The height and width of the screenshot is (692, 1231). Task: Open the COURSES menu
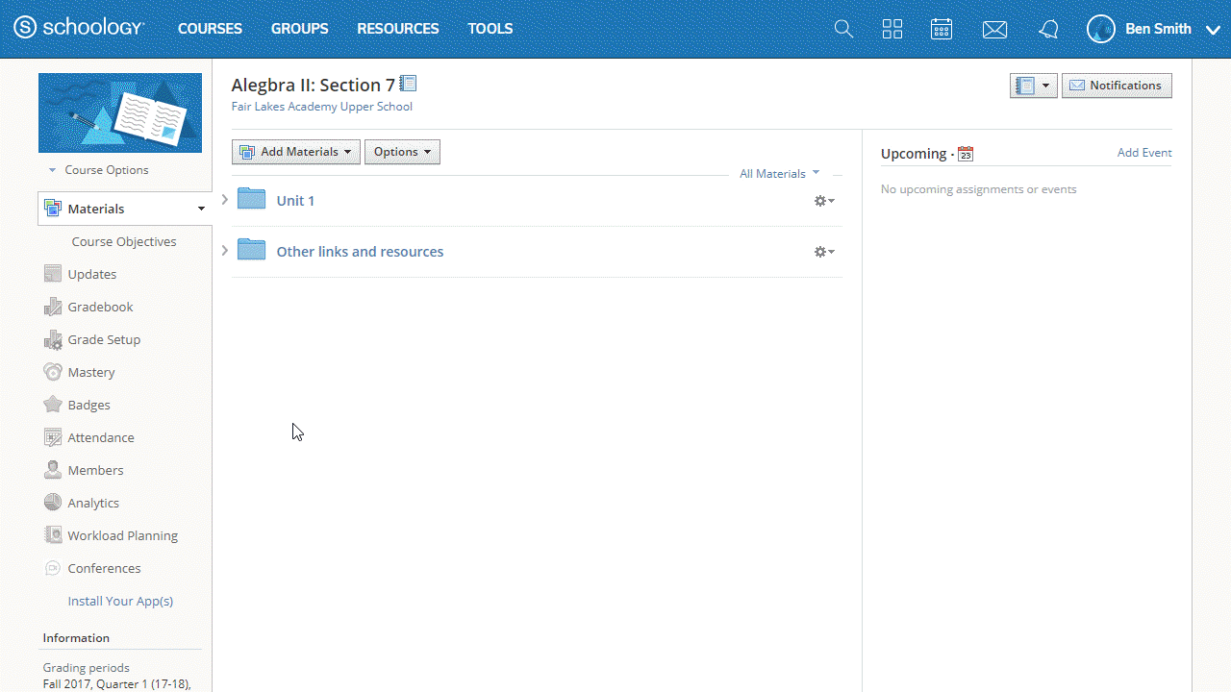tap(210, 29)
